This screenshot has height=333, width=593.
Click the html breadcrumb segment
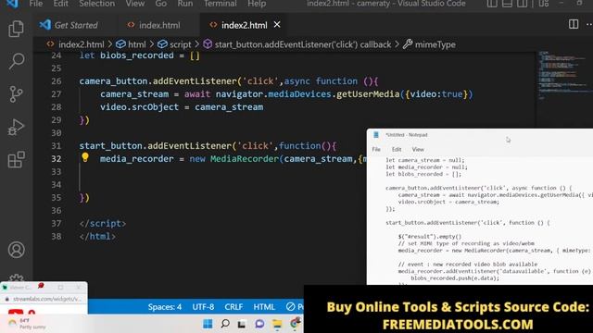136,44
